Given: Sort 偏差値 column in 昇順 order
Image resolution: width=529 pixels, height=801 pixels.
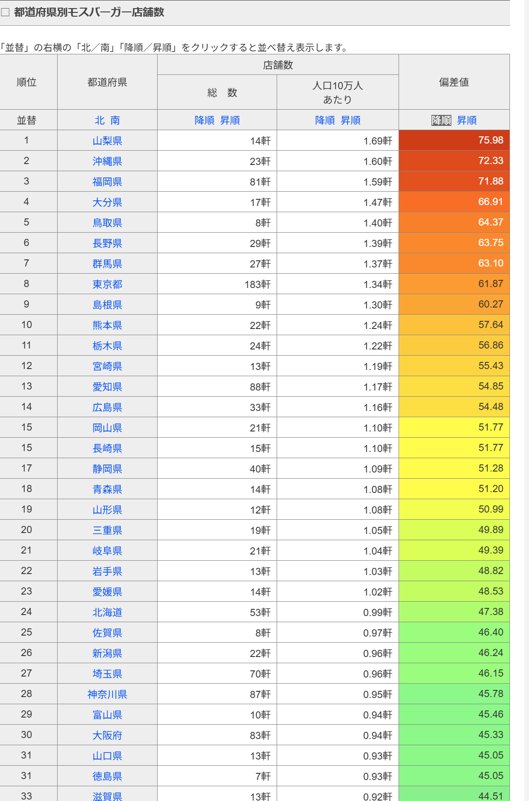Looking at the screenshot, I should [467, 121].
